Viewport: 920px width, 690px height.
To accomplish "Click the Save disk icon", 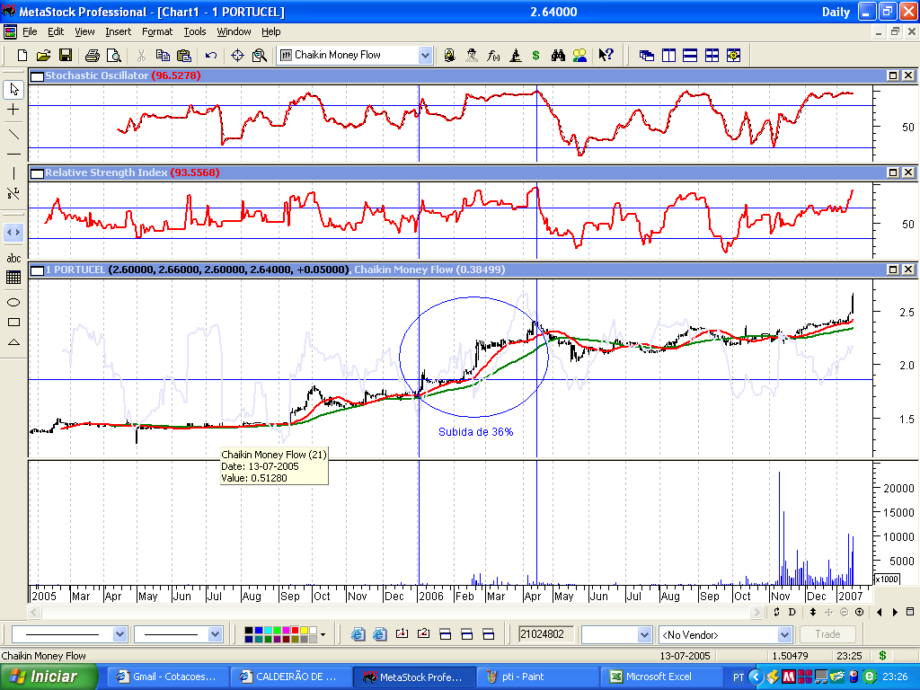I will click(66, 55).
